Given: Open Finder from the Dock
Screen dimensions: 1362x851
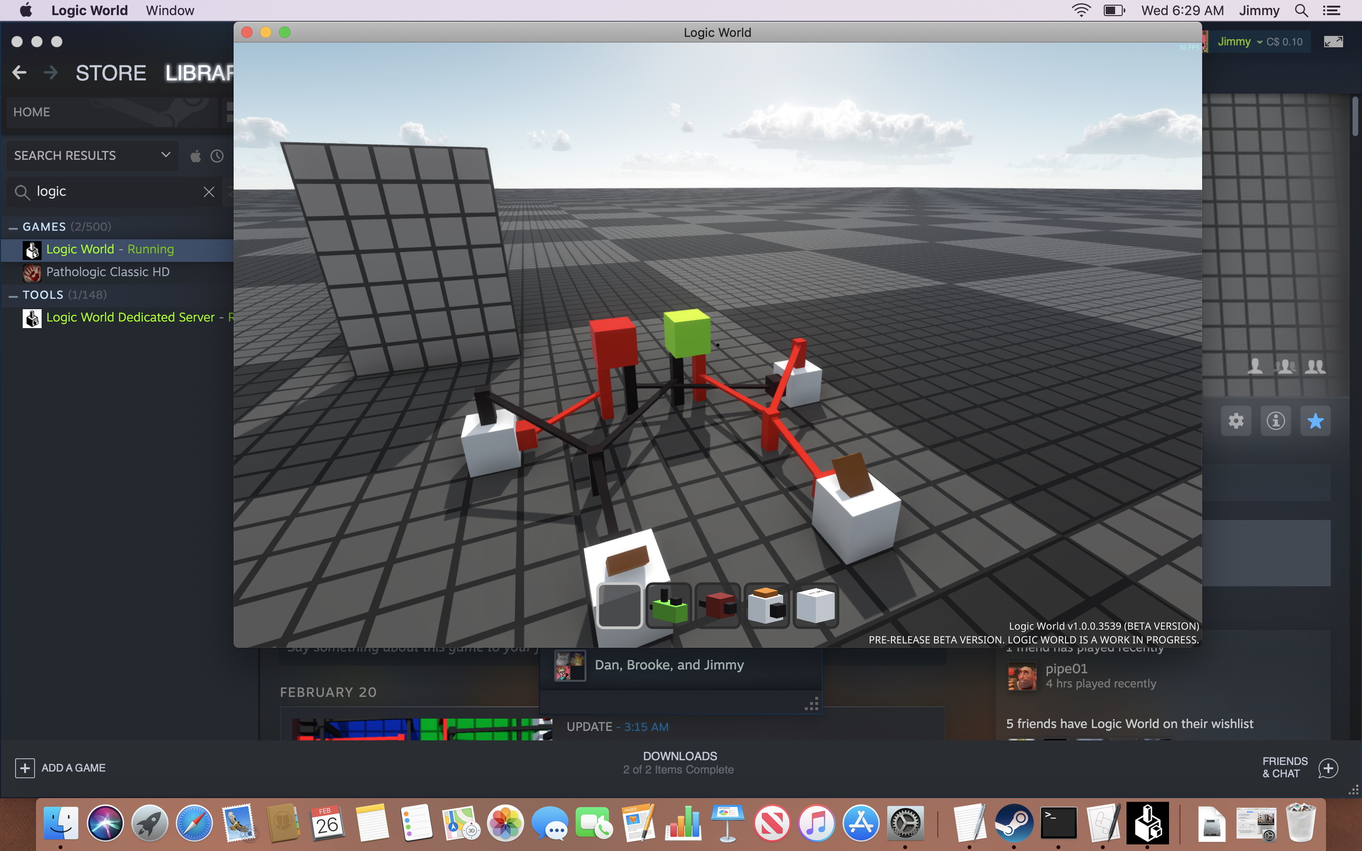Looking at the screenshot, I should 61,823.
